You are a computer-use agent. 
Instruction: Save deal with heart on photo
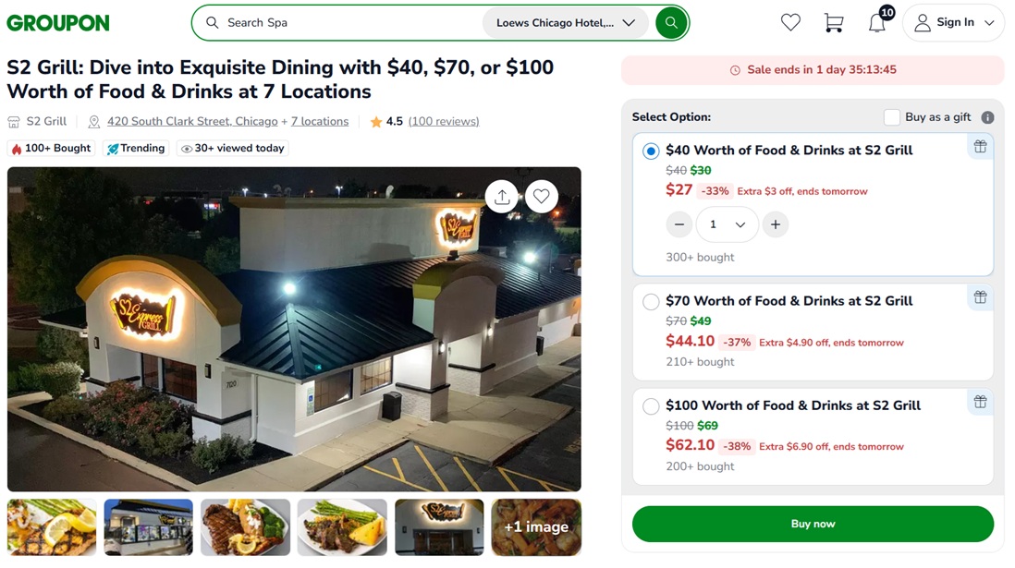[542, 196]
